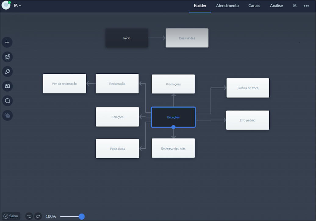
Task: Expand the IA bot name dropdown
Action: click(x=17, y=5)
